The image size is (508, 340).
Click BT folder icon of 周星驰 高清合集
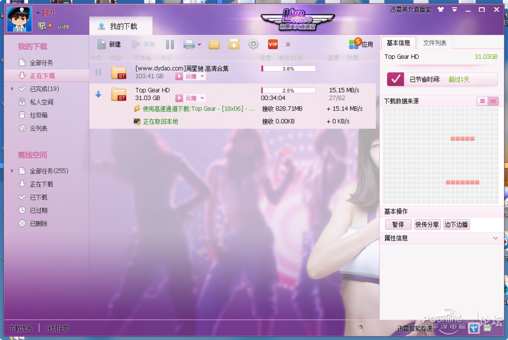(119, 72)
